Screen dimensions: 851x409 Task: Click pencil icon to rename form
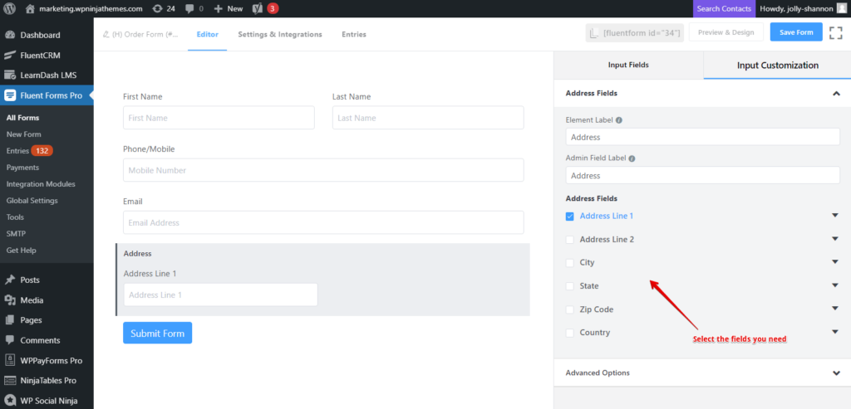click(x=106, y=34)
